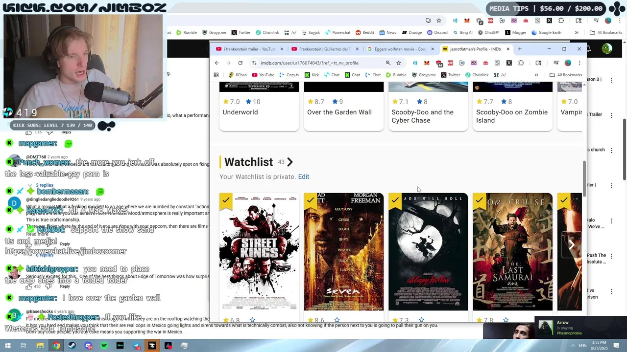Open the Sleepy Hollow poster
Screen dimensions: 627x352
(x=428, y=252)
